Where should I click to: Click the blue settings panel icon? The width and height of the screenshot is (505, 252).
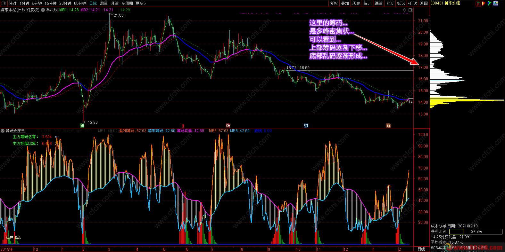496,4
